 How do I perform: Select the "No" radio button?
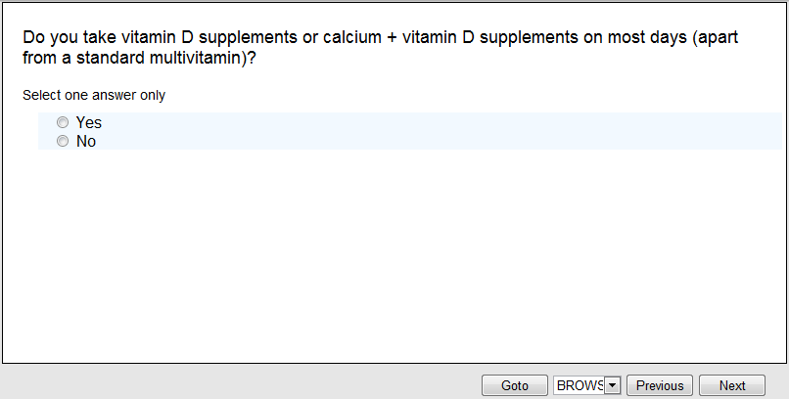[x=63, y=142]
